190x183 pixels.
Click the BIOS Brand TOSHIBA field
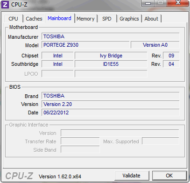pos(111,96)
